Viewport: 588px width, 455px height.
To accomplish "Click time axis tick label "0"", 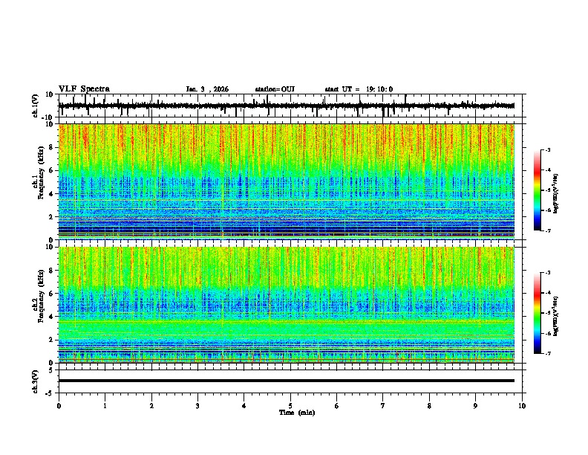I will [x=59, y=406].
